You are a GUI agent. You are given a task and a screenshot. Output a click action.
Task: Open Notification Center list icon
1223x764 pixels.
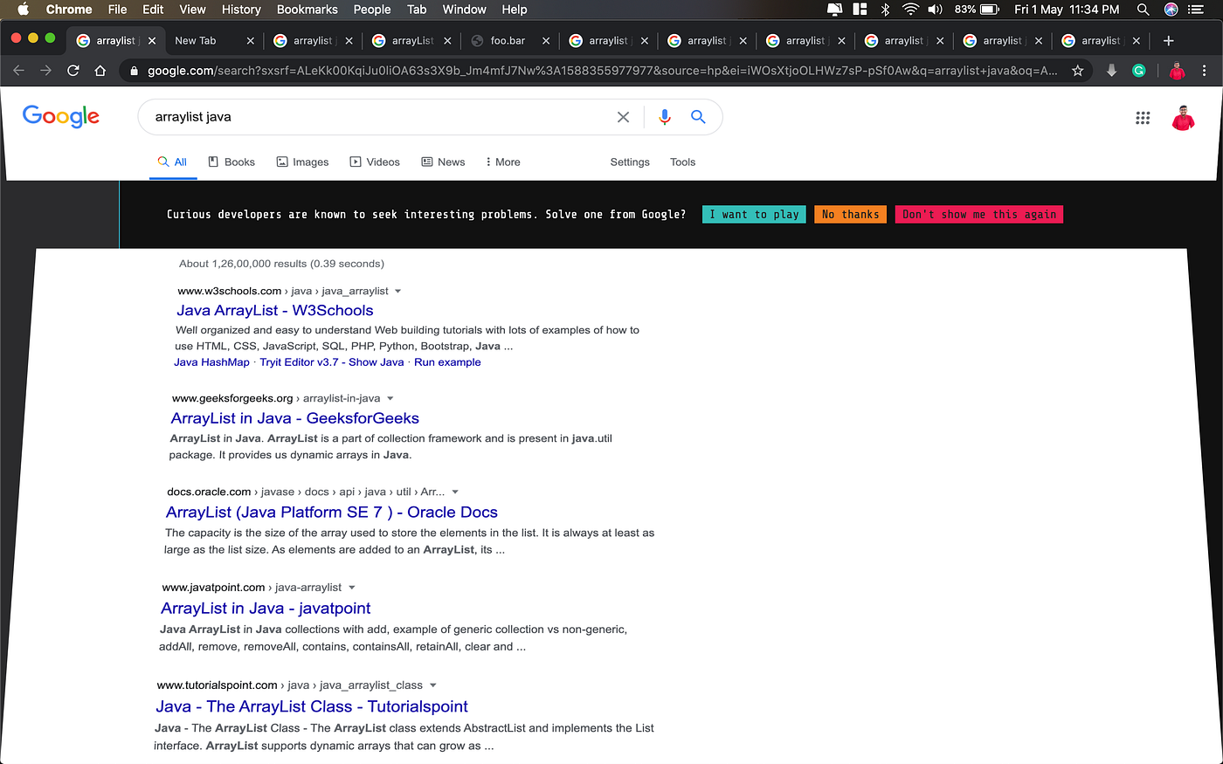tap(1196, 9)
